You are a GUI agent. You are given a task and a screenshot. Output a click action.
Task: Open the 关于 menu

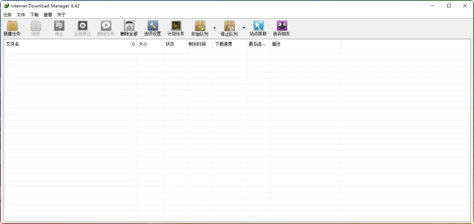[62, 14]
